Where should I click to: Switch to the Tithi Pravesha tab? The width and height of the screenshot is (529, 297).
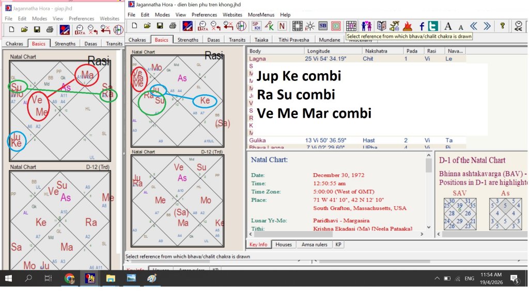coord(293,40)
